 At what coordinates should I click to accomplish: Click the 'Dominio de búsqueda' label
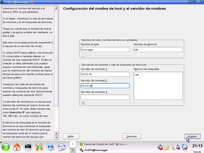[146, 69]
